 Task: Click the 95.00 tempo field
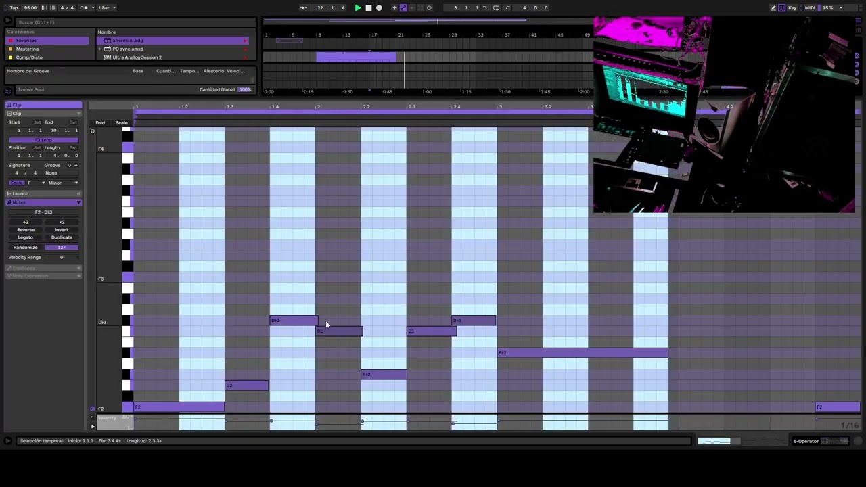pos(30,8)
